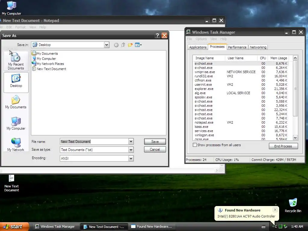
Task: Select My Computer in the places bar
Action: pos(16,124)
